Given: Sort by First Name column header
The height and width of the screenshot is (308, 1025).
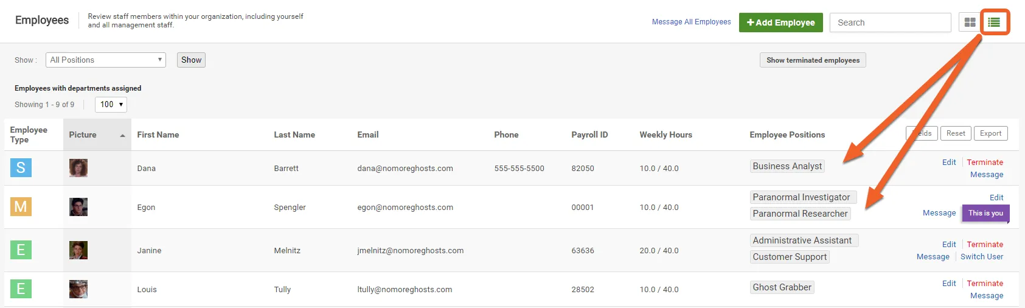Looking at the screenshot, I should tap(158, 135).
